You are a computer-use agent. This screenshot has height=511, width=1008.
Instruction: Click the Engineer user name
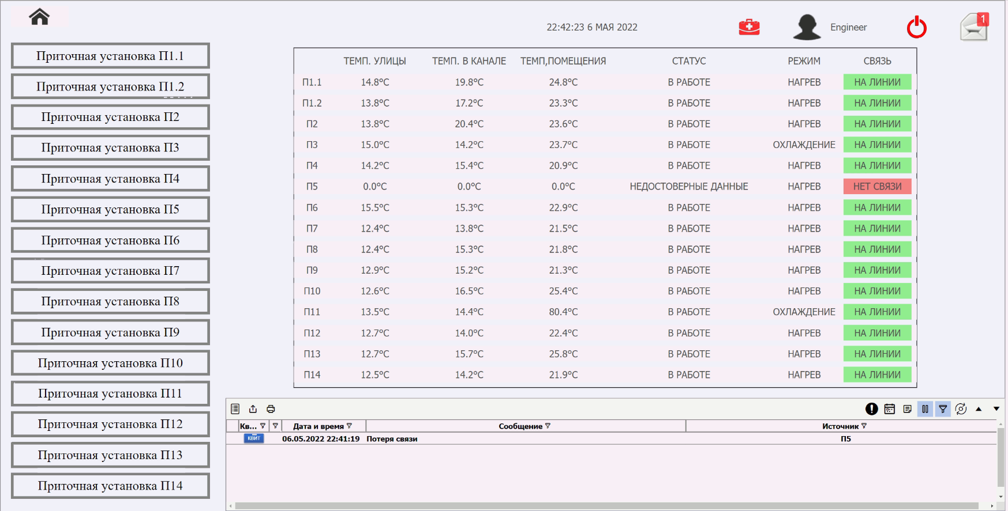point(848,27)
